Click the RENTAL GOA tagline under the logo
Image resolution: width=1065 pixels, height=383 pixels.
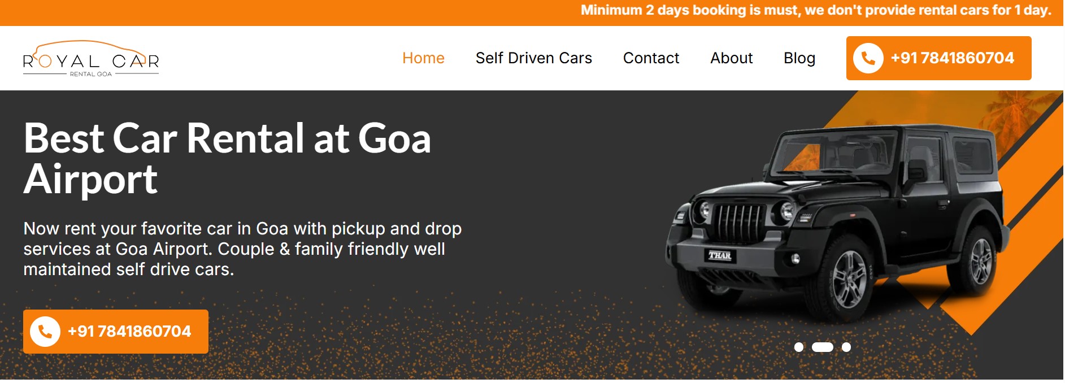pyautogui.click(x=91, y=74)
